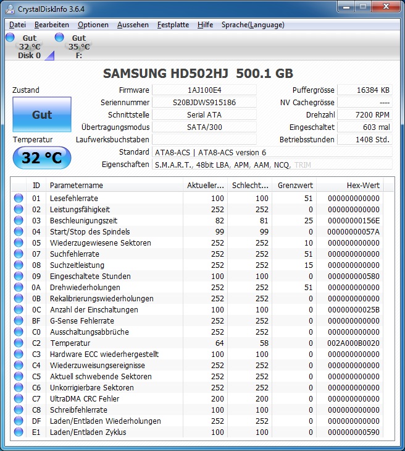Click the empty Laufwerksbuchstaben field
This screenshot has height=451, width=405.
tap(204, 139)
